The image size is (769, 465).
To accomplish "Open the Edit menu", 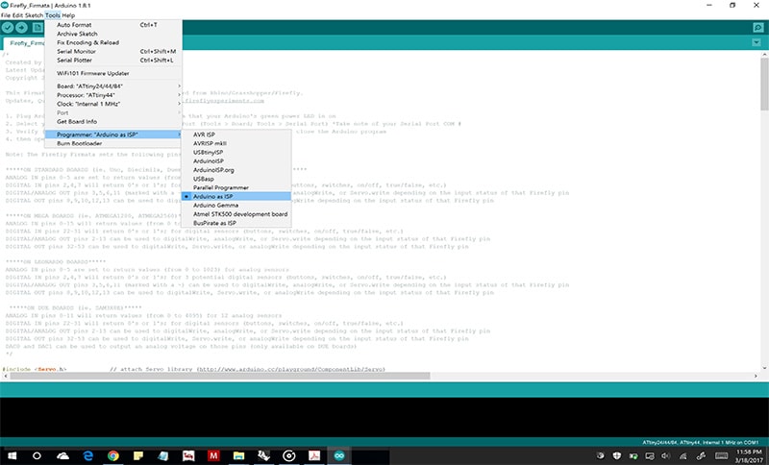I will point(17,15).
